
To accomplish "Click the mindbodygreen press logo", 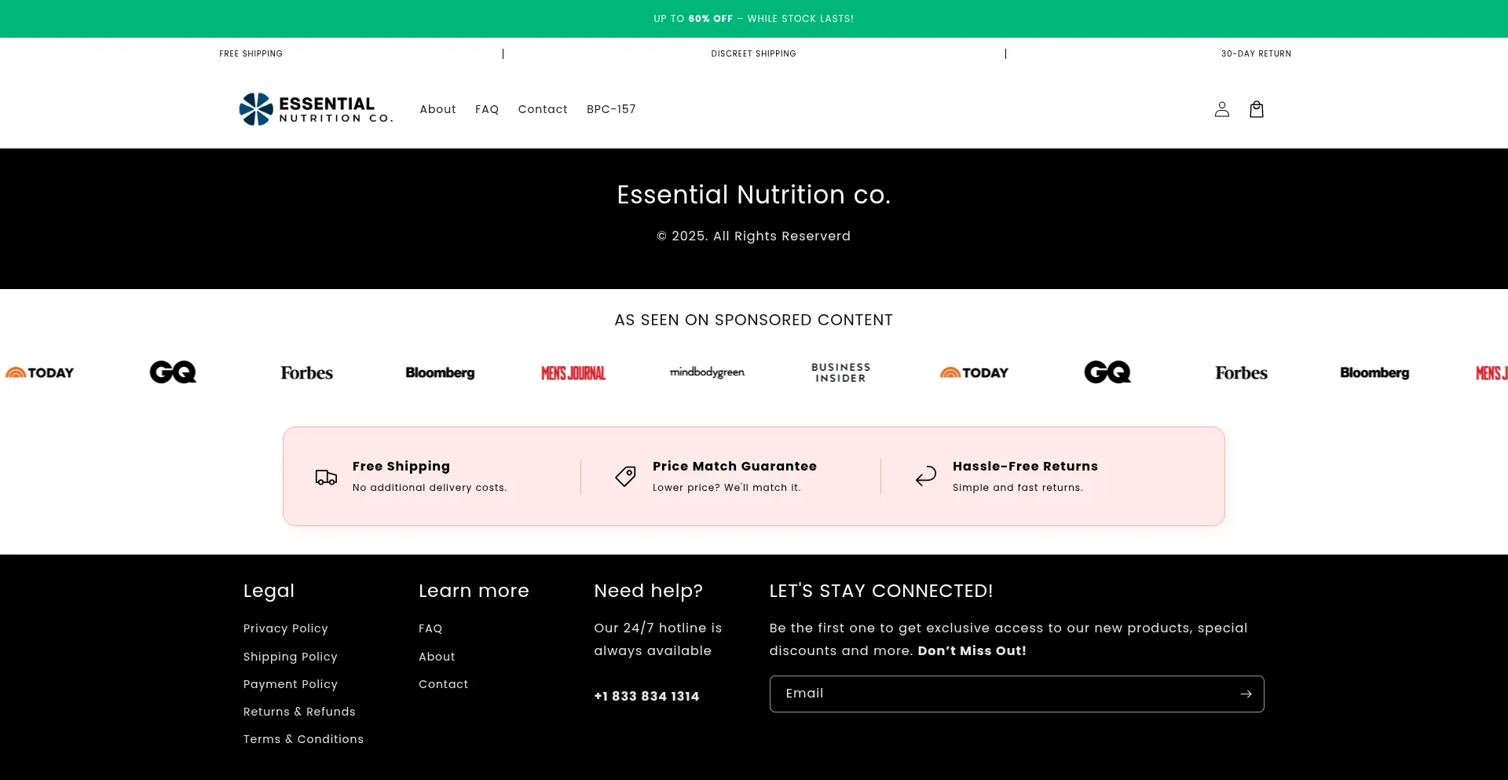I will [707, 372].
